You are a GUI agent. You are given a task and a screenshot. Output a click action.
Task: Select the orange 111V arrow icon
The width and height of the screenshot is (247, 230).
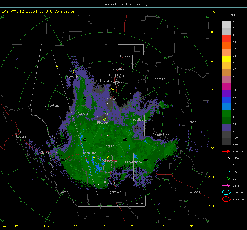(226, 165)
